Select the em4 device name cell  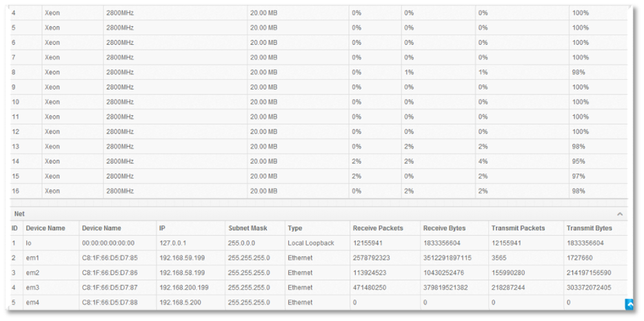click(32, 302)
